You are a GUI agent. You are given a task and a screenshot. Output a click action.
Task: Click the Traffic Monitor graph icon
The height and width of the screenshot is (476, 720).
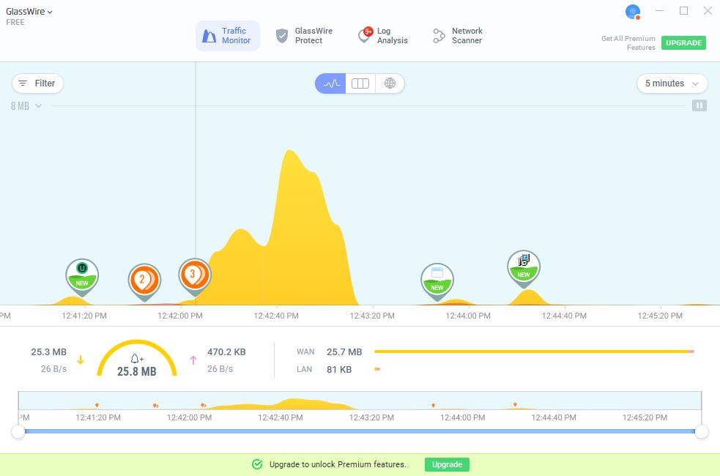pyautogui.click(x=209, y=36)
